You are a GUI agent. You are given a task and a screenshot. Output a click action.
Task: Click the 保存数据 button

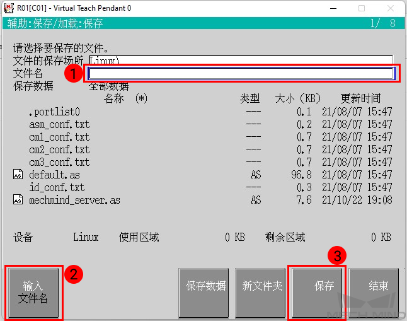coord(203,293)
